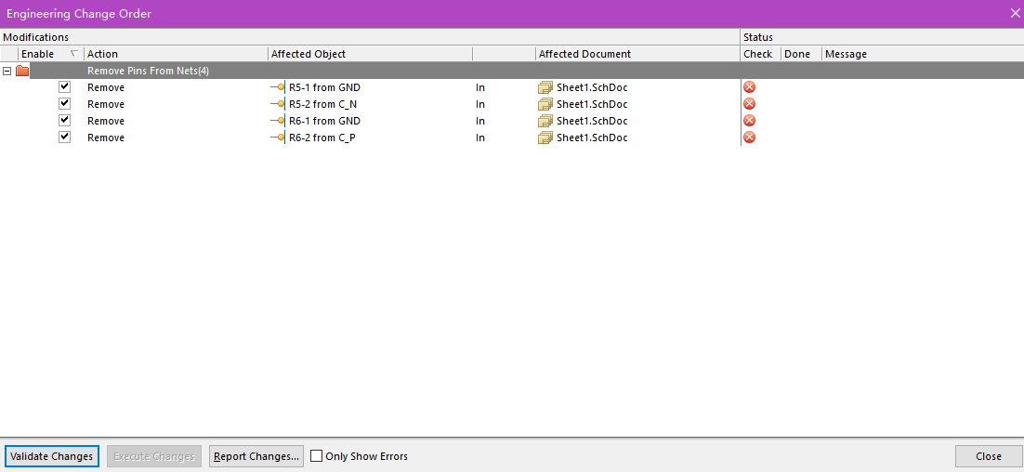Select the text R5-2 from C_N
This screenshot has width=1024, height=472.
point(322,104)
